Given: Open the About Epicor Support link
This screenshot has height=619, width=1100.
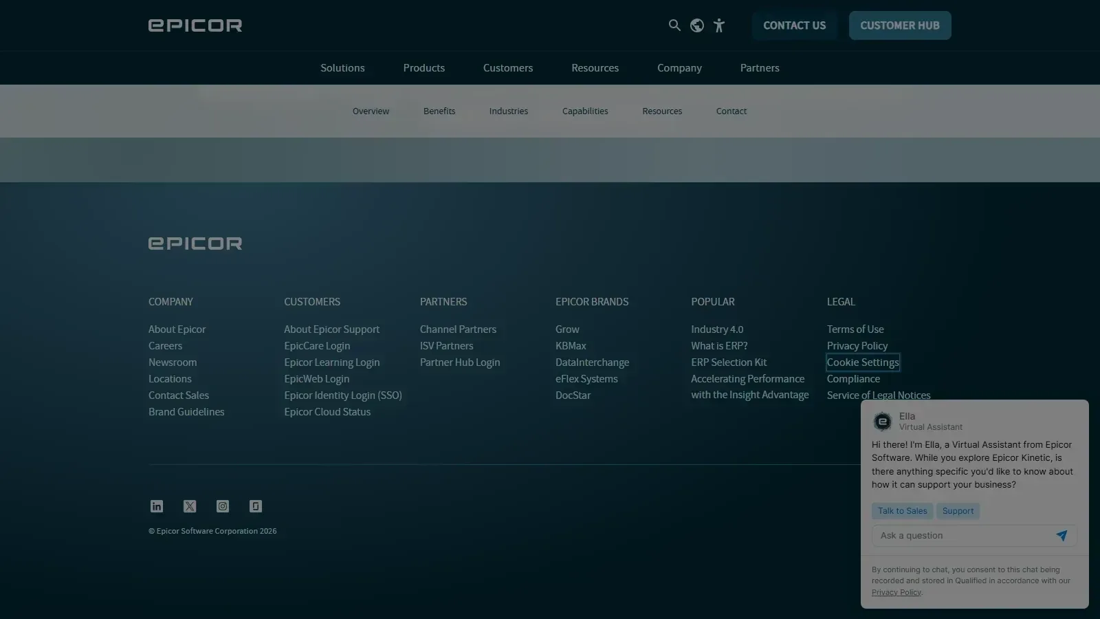Looking at the screenshot, I should tap(331, 329).
